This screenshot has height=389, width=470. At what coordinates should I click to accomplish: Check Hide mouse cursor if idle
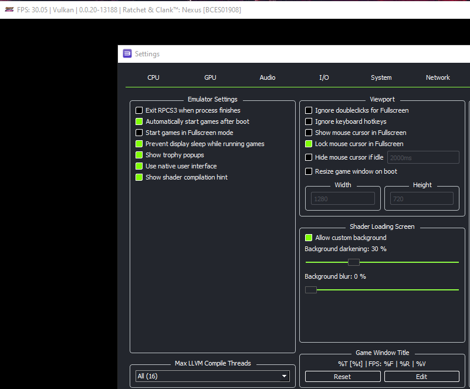pyautogui.click(x=309, y=157)
